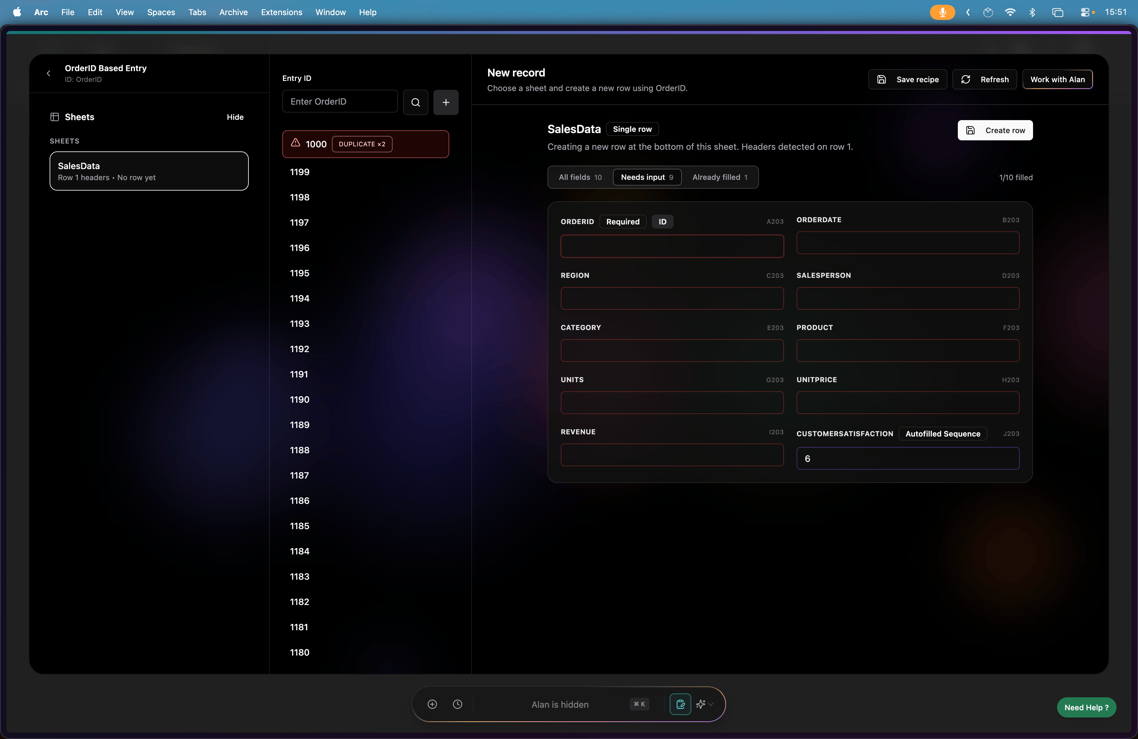1138x739 pixels.
Task: Click the teal clipboard edit icon
Action: 680,704
